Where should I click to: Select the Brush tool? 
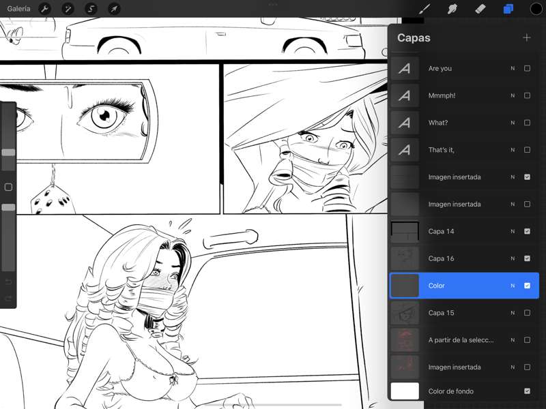[x=425, y=9]
